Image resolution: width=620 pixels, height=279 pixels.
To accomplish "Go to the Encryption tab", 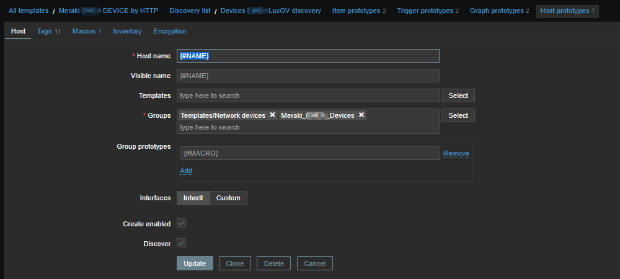I will 170,31.
